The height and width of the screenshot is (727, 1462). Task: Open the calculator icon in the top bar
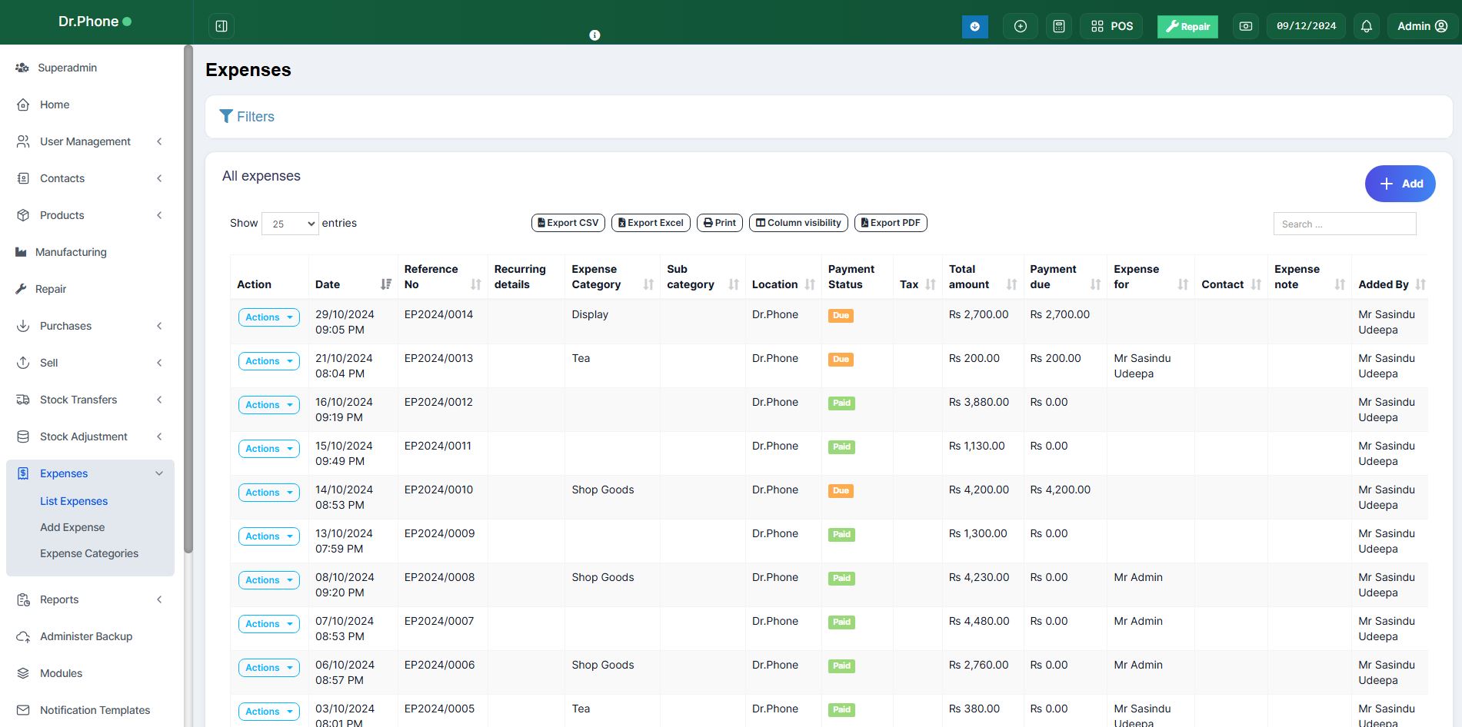click(1058, 26)
